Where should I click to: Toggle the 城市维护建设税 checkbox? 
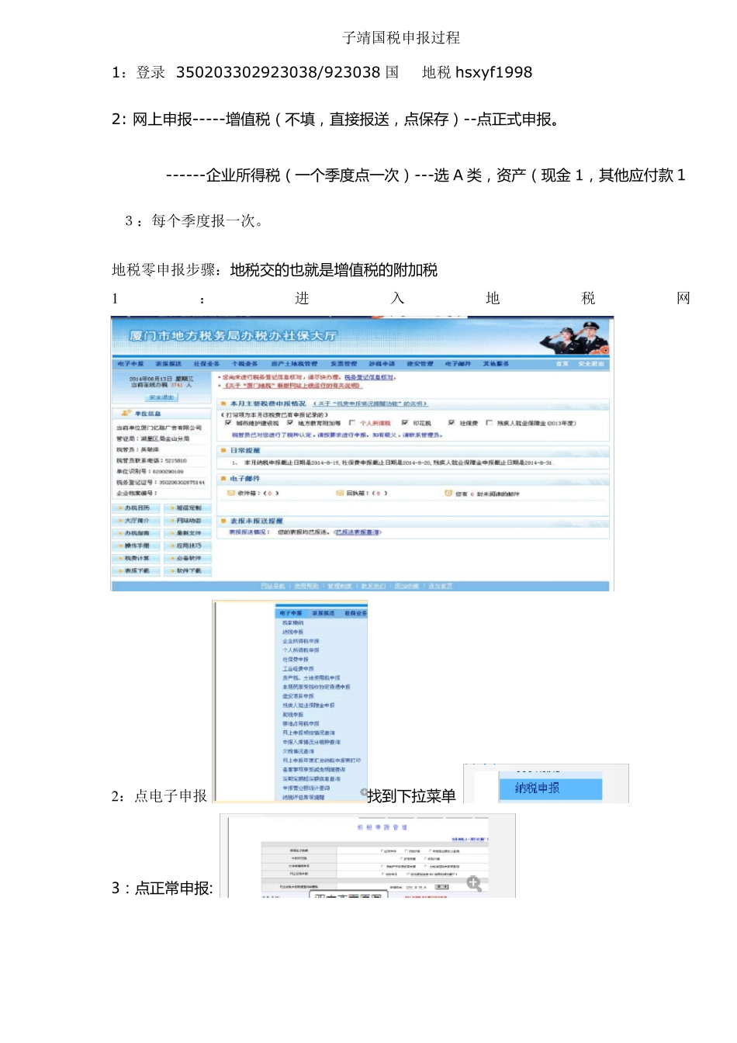click(228, 423)
